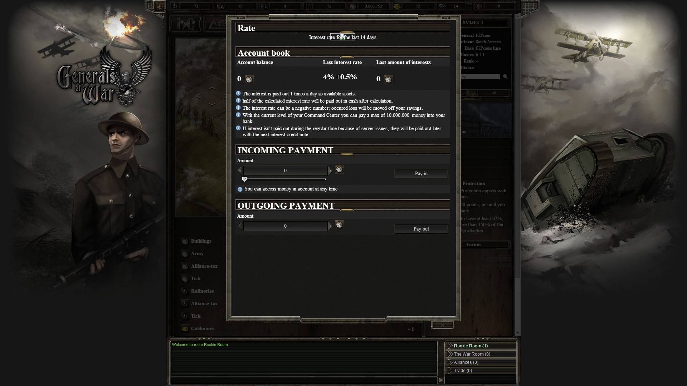The height and width of the screenshot is (386, 687).
Task: Decrease incoming payment amount with left arrow
Action: pyautogui.click(x=240, y=171)
